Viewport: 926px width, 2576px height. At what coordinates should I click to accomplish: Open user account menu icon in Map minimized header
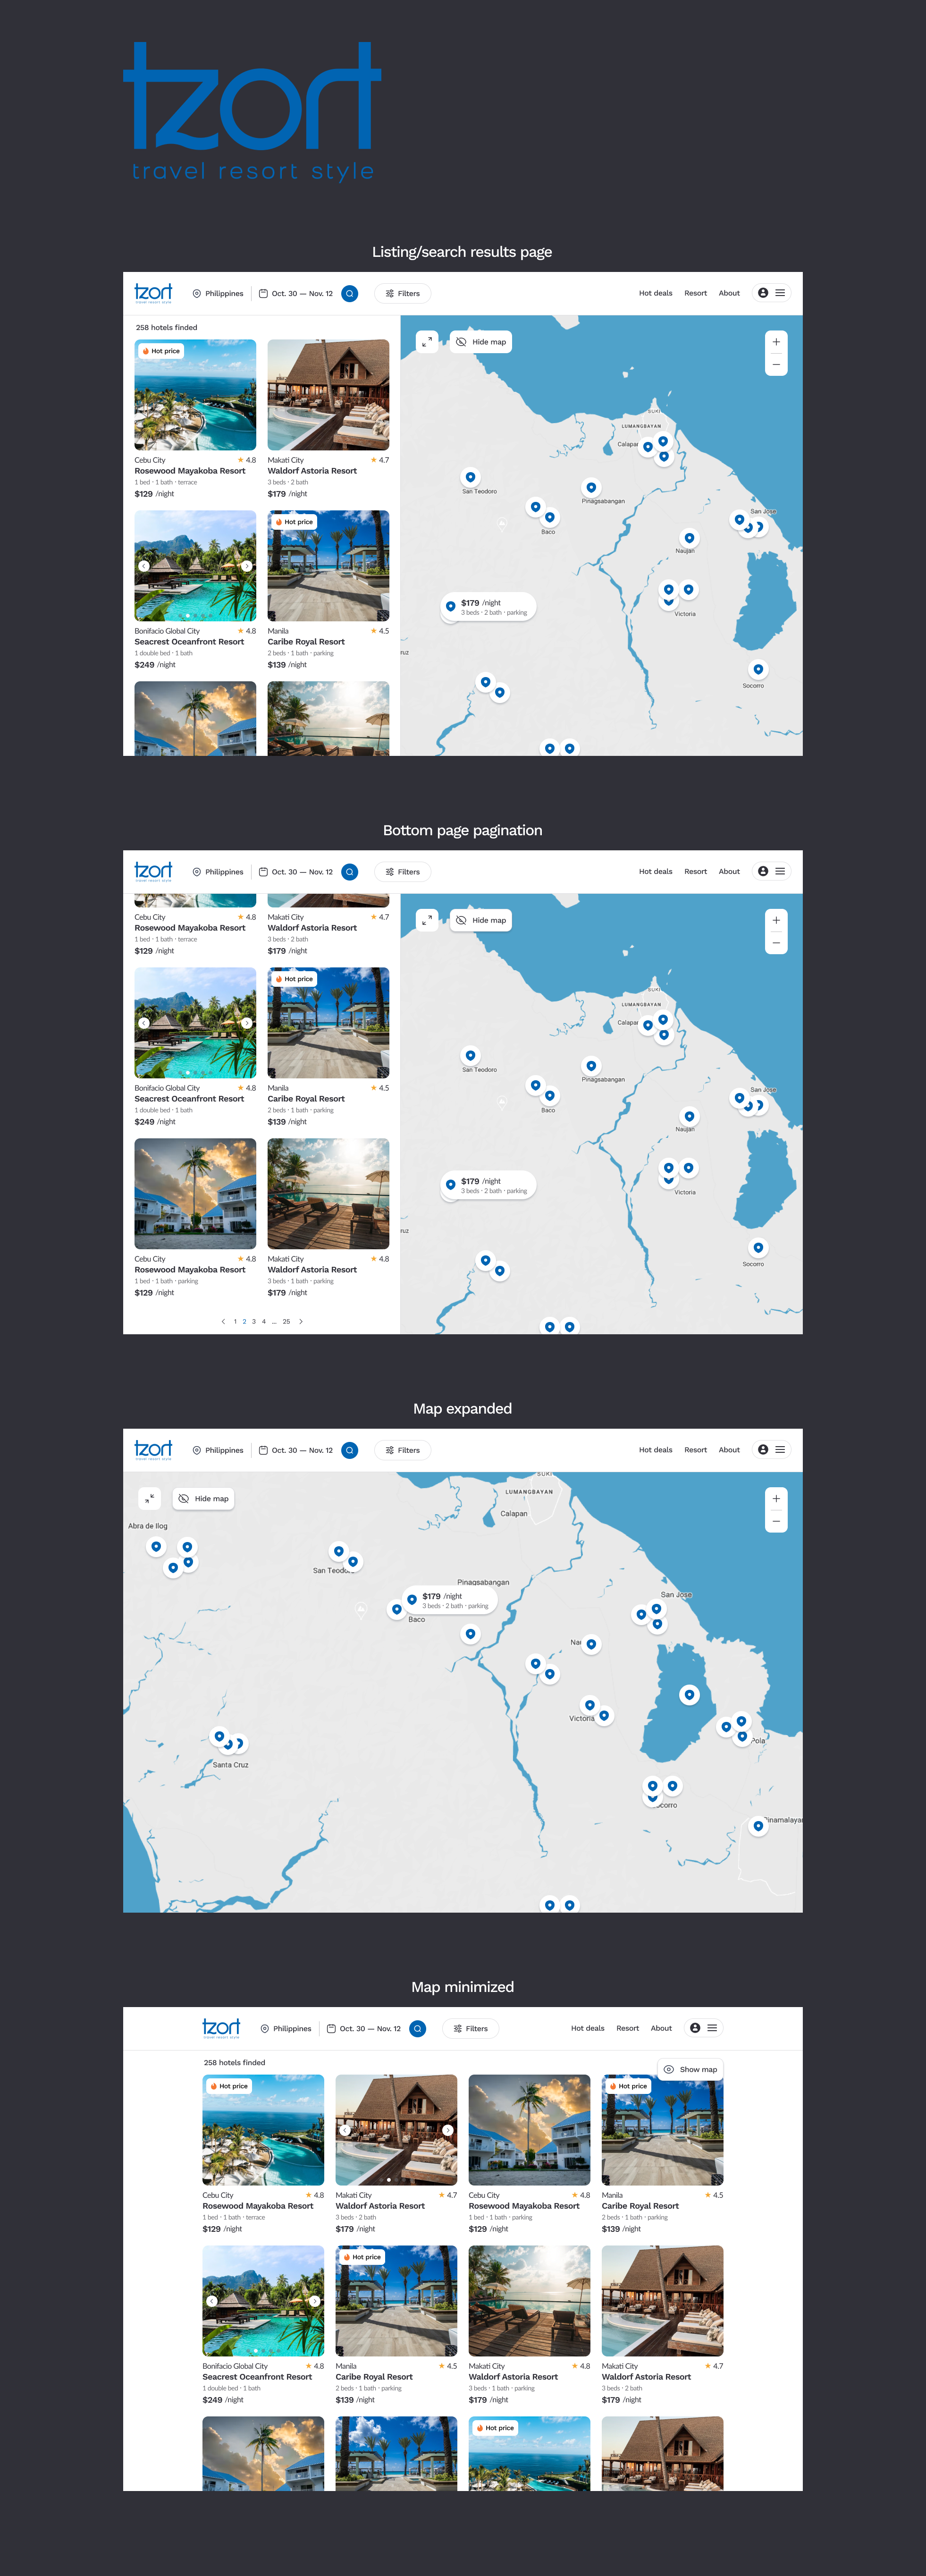click(x=695, y=2028)
